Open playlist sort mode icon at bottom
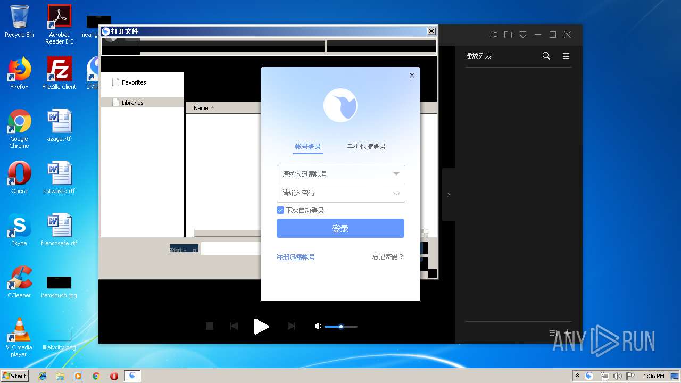Image resolution: width=681 pixels, height=383 pixels. click(554, 333)
